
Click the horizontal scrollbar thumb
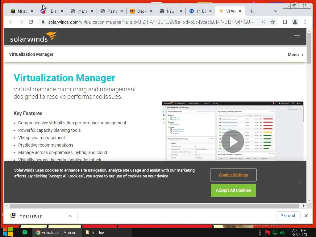[x=154, y=206]
